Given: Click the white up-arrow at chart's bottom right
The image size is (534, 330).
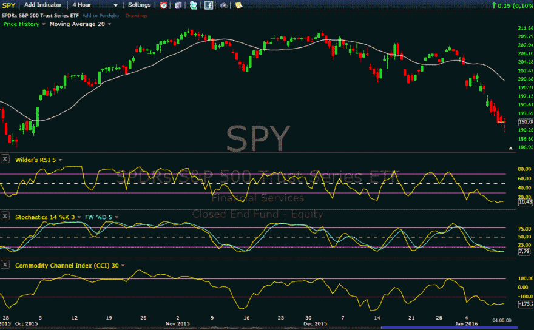Looking at the screenshot, I should [510, 148].
